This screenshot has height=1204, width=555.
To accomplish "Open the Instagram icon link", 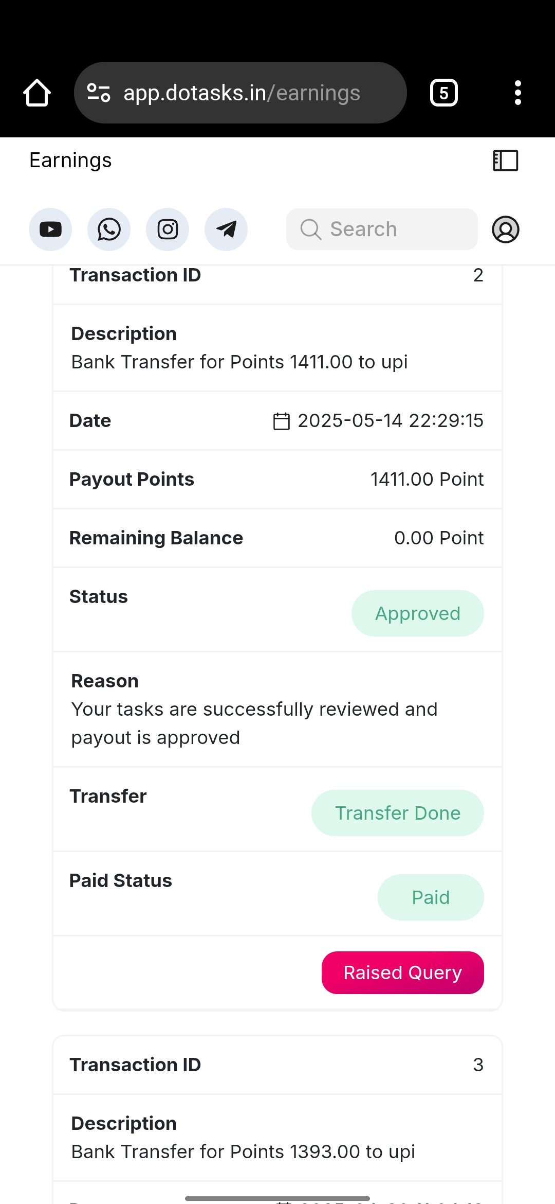I will click(x=168, y=229).
